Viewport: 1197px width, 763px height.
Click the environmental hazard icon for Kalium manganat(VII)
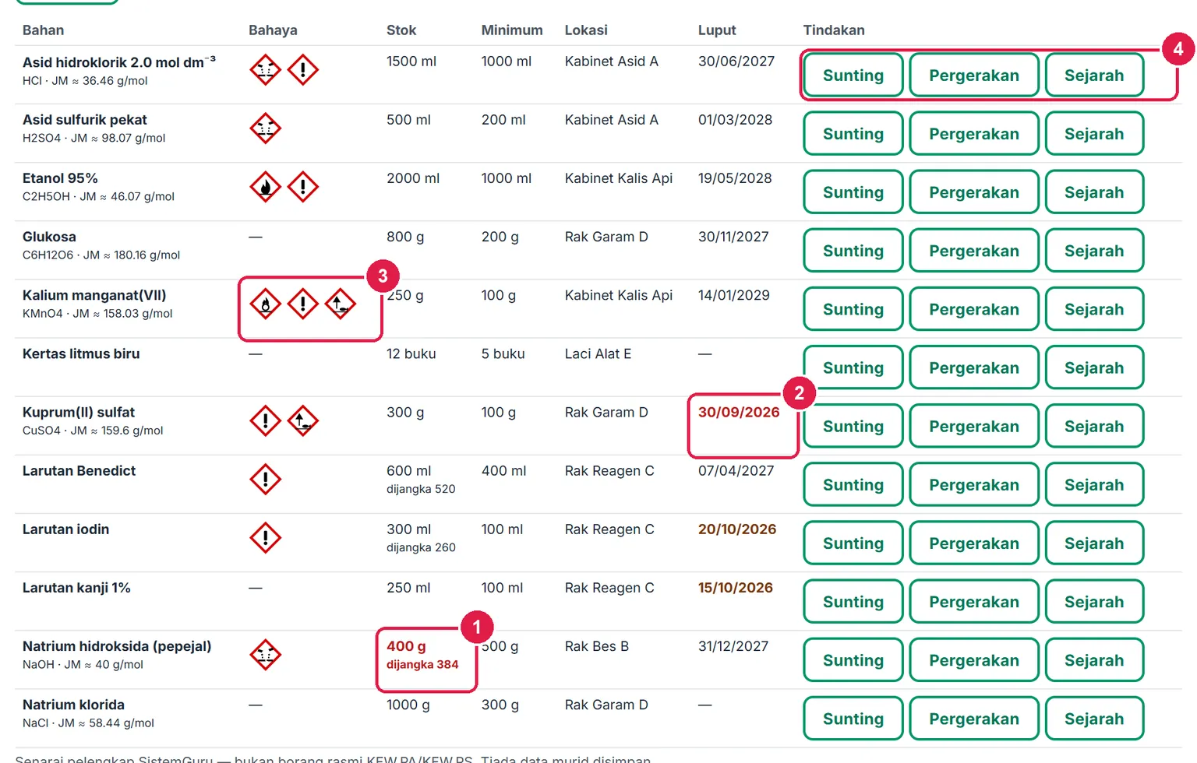[340, 304]
